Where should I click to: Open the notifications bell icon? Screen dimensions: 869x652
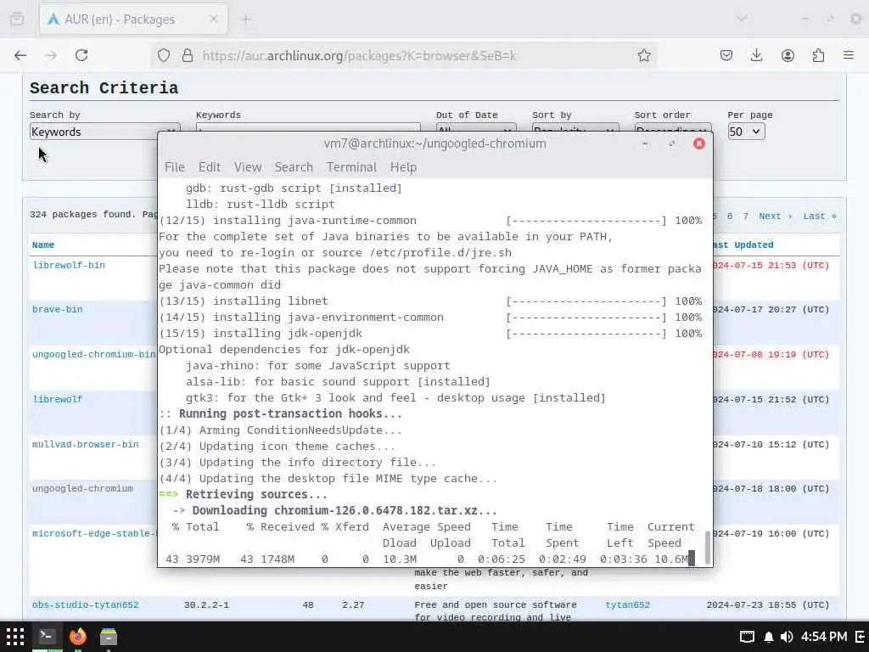[769, 637]
